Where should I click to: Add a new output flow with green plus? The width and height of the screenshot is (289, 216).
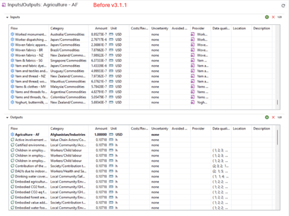tap(267, 117)
